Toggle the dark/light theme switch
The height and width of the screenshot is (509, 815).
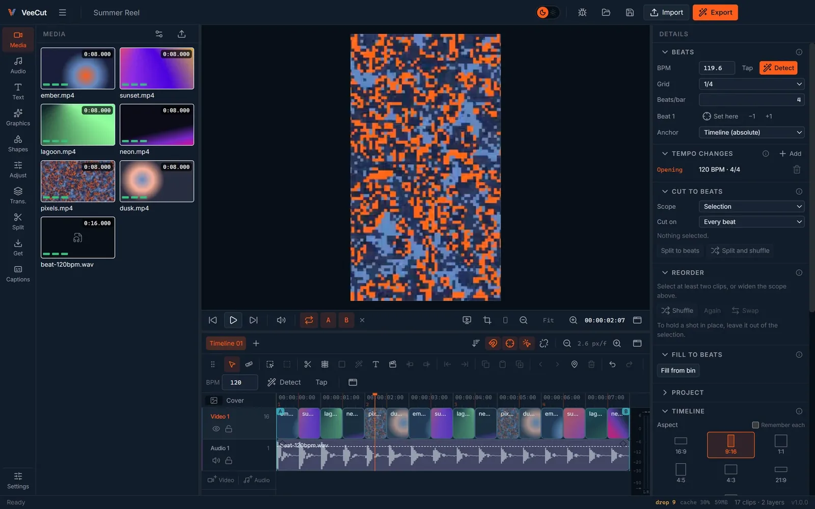pyautogui.click(x=548, y=13)
